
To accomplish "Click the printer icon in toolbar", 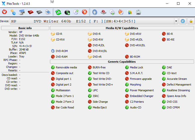I will pos(48,12).
